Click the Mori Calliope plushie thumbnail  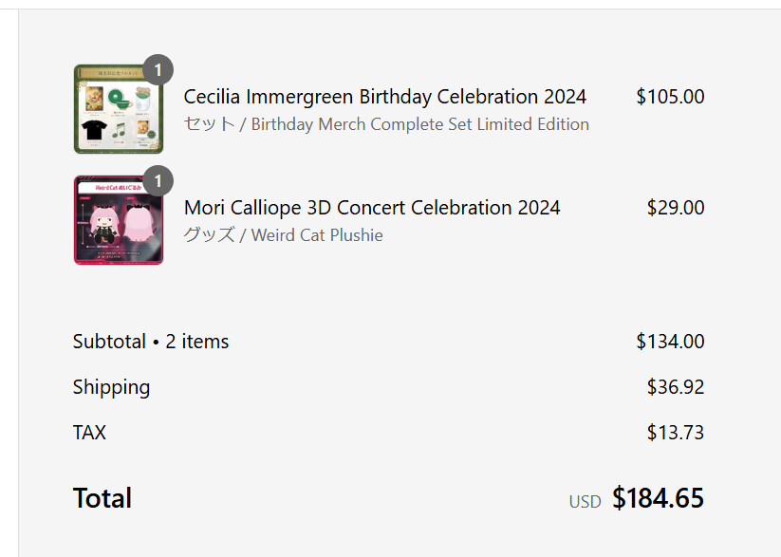[119, 220]
